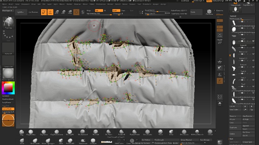Select the Flatten B brush
This screenshot has height=145, width=259.
[122, 133]
